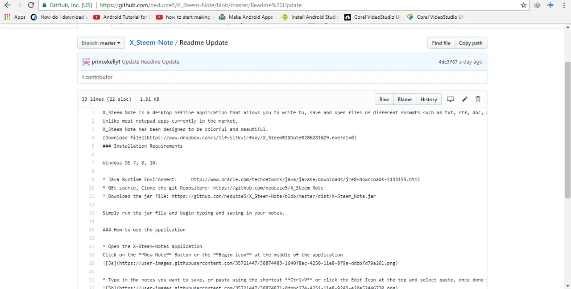This screenshot has width=571, height=289.
Task: Click 'Download the jar file' line
Action: click(x=239, y=196)
